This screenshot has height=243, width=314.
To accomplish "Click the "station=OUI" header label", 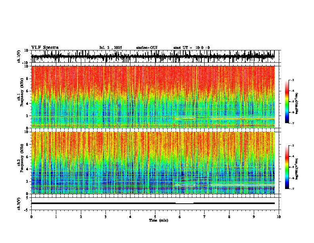I will click(147, 48).
